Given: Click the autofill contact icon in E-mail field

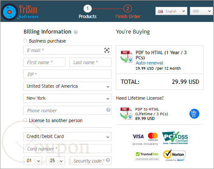Looking at the screenshot, I should coord(107,50).
